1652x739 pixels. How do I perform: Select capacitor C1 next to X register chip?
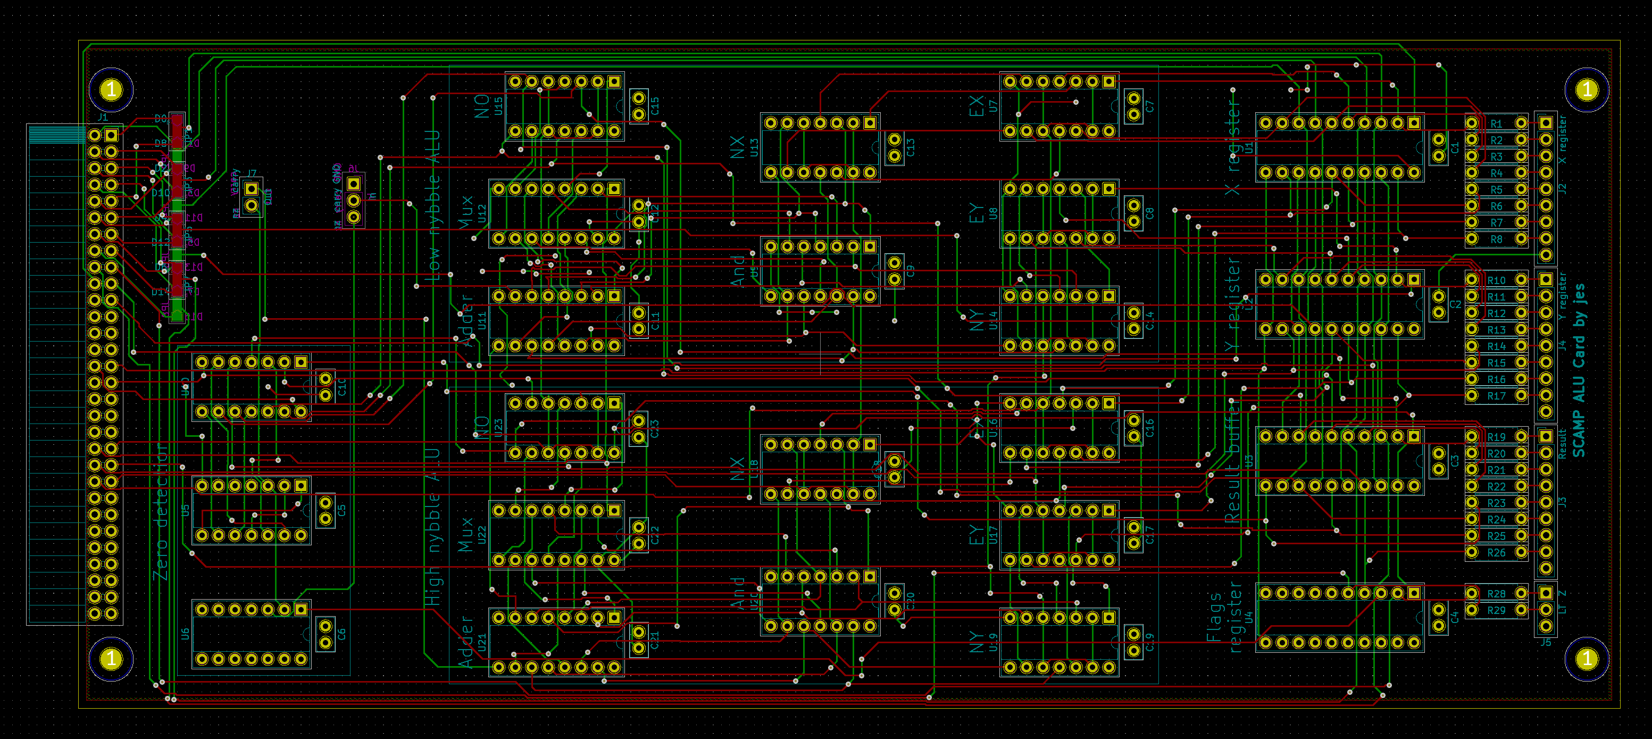[x=1438, y=148]
